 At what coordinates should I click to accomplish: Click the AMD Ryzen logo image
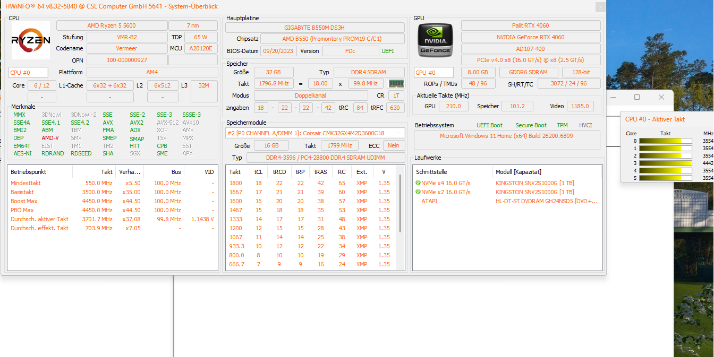[31, 40]
